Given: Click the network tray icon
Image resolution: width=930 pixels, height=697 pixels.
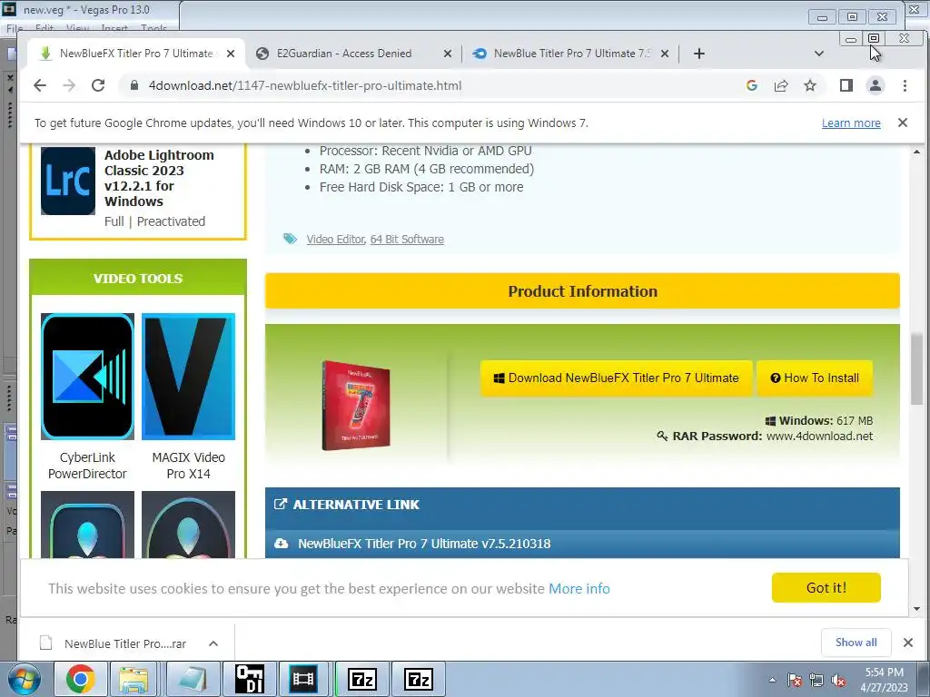Looking at the screenshot, I should click(x=816, y=680).
